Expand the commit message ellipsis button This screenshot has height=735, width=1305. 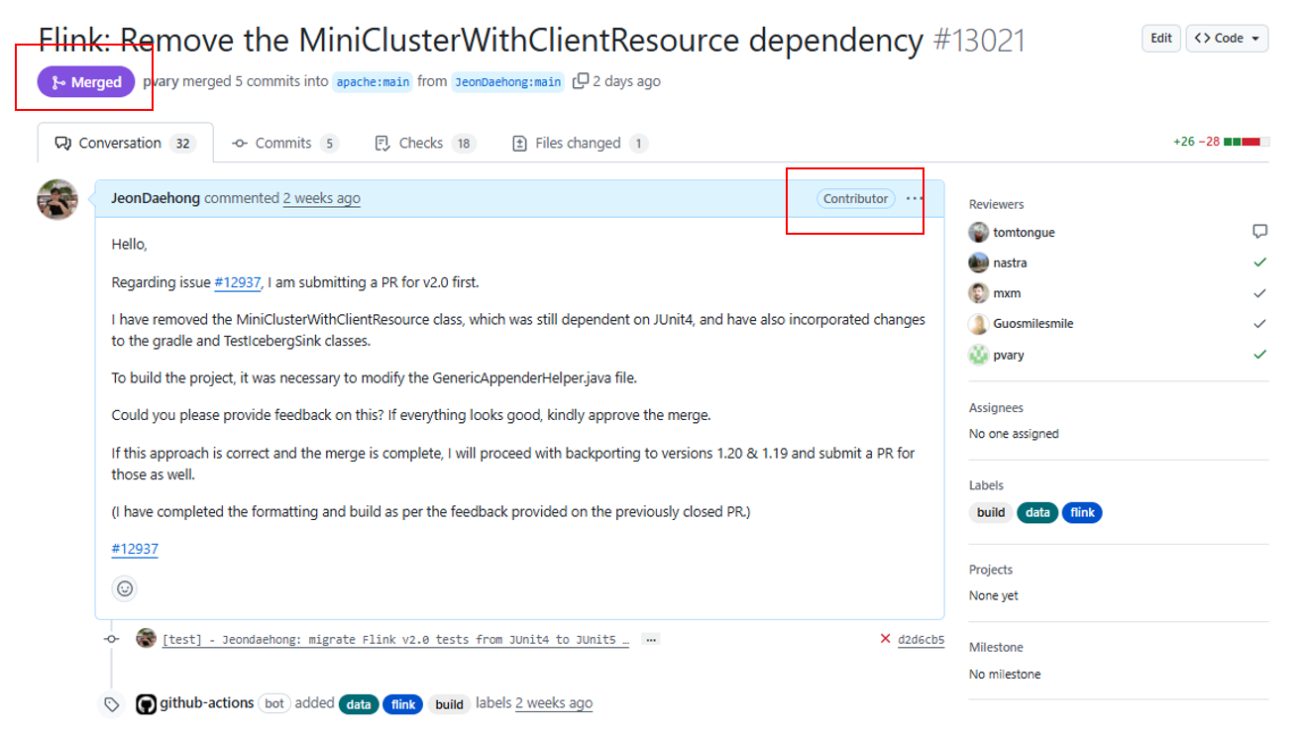(651, 640)
